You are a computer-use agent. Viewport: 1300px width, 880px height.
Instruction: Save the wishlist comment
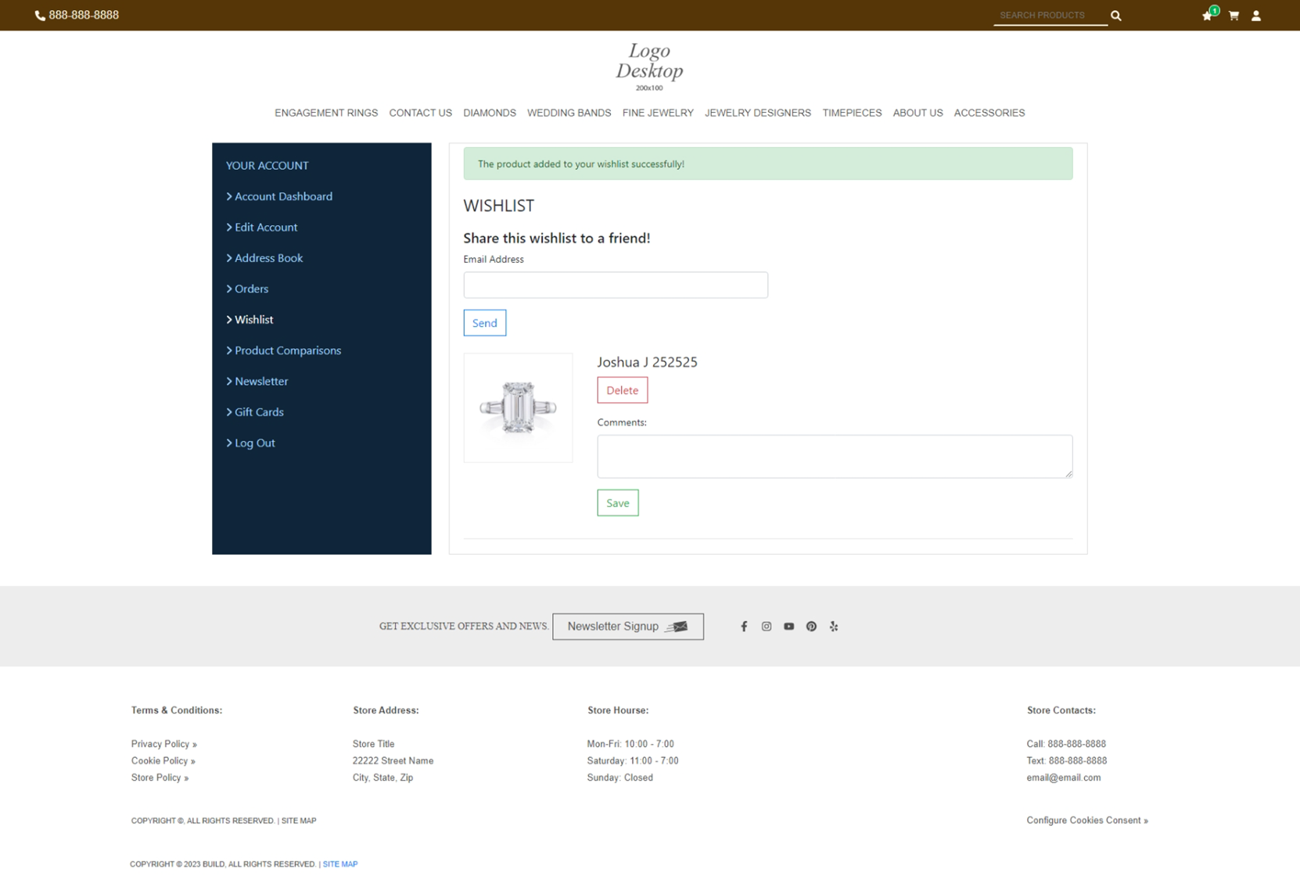tap(617, 503)
